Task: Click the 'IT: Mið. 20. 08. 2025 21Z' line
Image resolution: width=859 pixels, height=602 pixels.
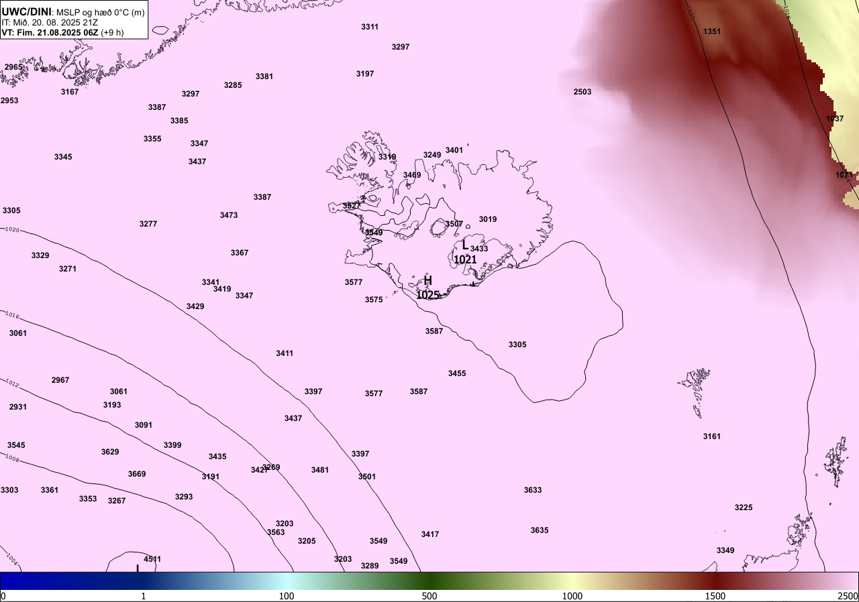Action: [x=50, y=22]
